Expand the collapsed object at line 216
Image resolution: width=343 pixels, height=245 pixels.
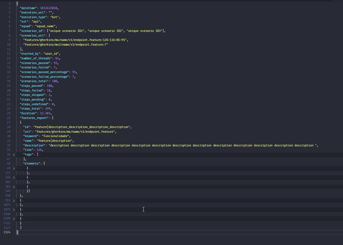(14, 177)
